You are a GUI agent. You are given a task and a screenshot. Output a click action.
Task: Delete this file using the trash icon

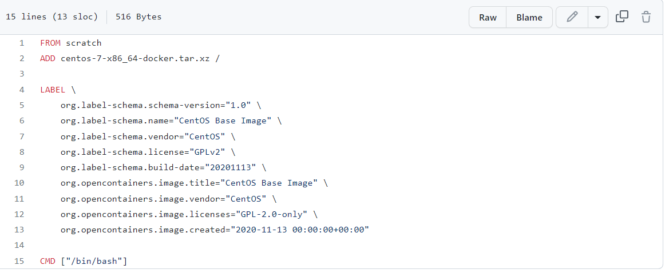(646, 17)
